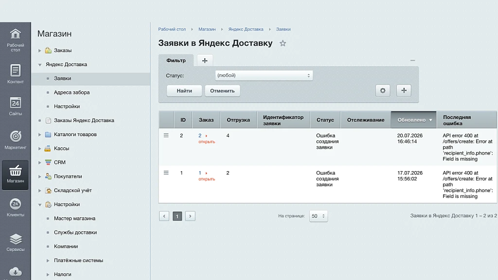Click the Заявки breadcrumb
The image size is (498, 280).
pos(284,29)
